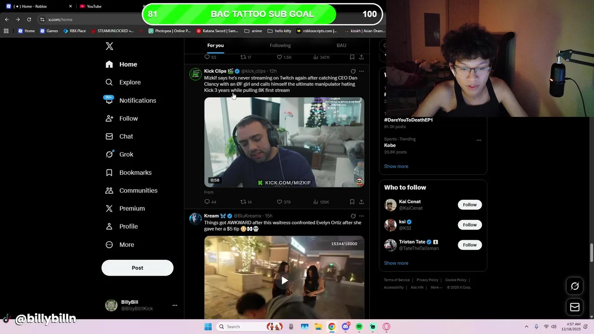Open Chat in X sidebar
Image resolution: width=594 pixels, height=334 pixels.
[119, 136]
